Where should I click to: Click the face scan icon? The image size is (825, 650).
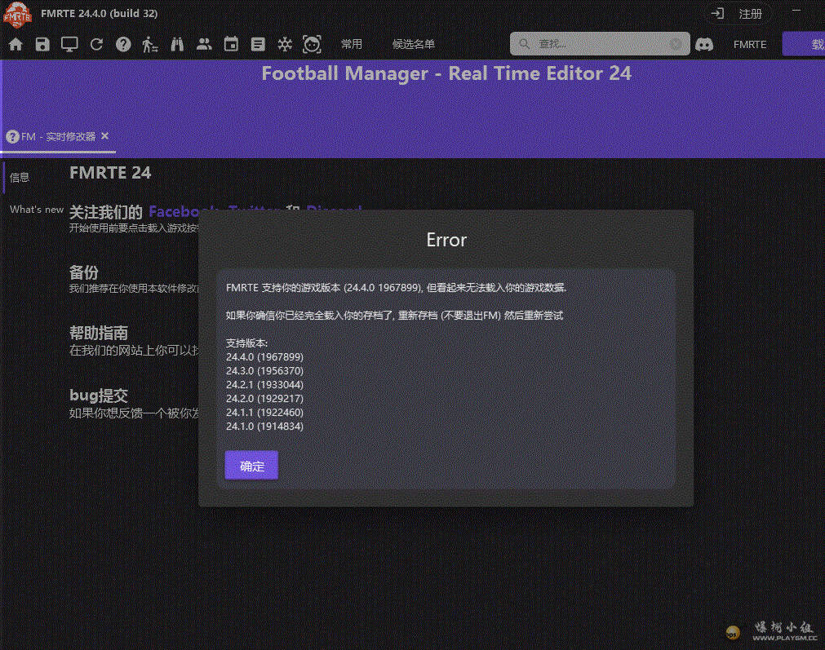[x=312, y=44]
